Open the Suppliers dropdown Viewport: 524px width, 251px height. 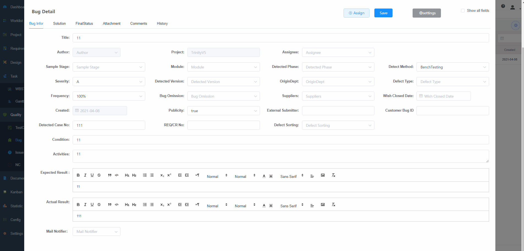[338, 96]
